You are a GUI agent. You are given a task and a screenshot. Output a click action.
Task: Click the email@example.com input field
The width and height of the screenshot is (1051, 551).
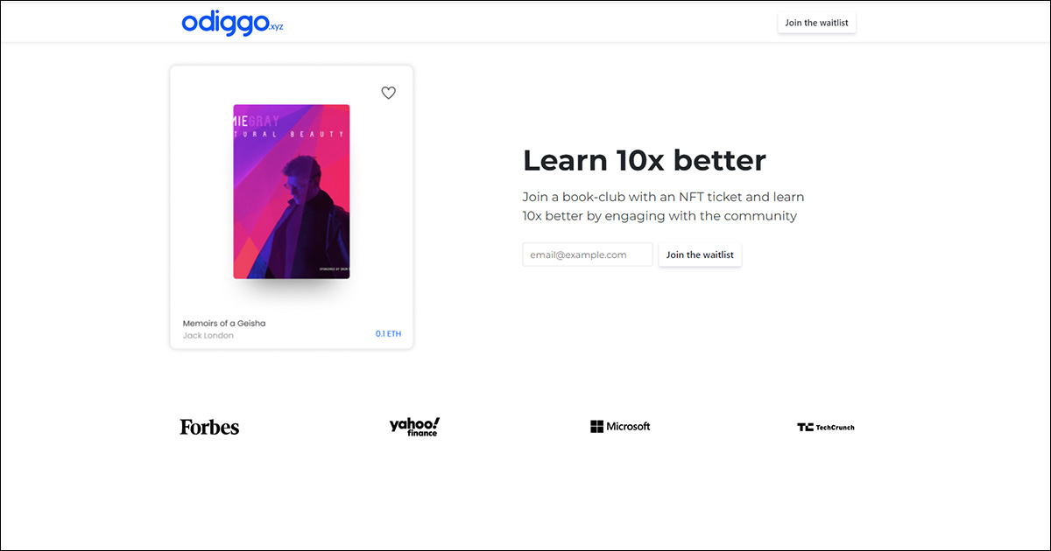pos(587,255)
